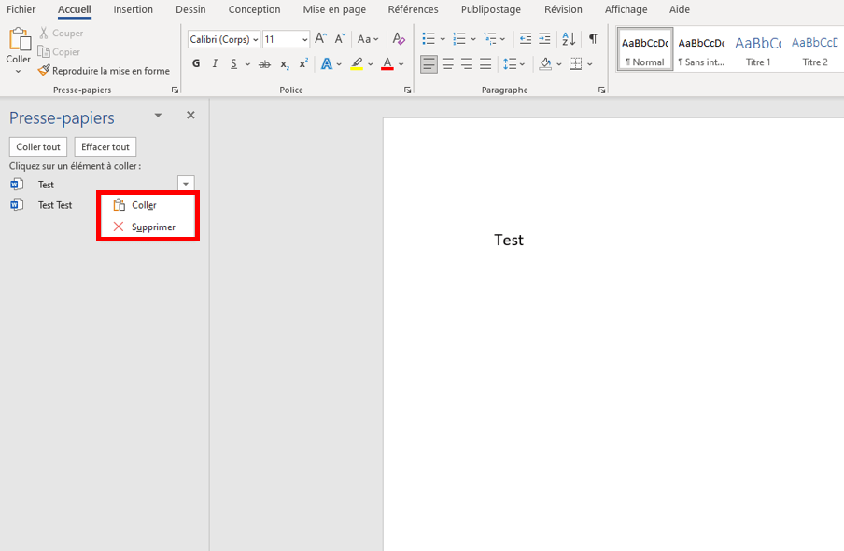Open Paragraphe dialog launcher

[601, 90]
